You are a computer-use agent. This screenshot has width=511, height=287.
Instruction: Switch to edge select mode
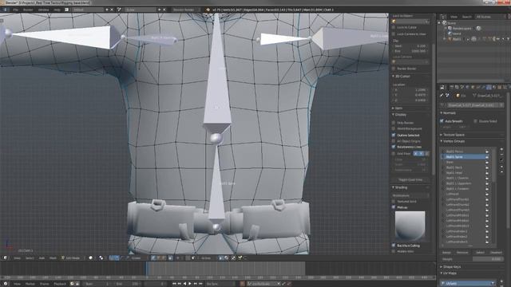point(159,258)
